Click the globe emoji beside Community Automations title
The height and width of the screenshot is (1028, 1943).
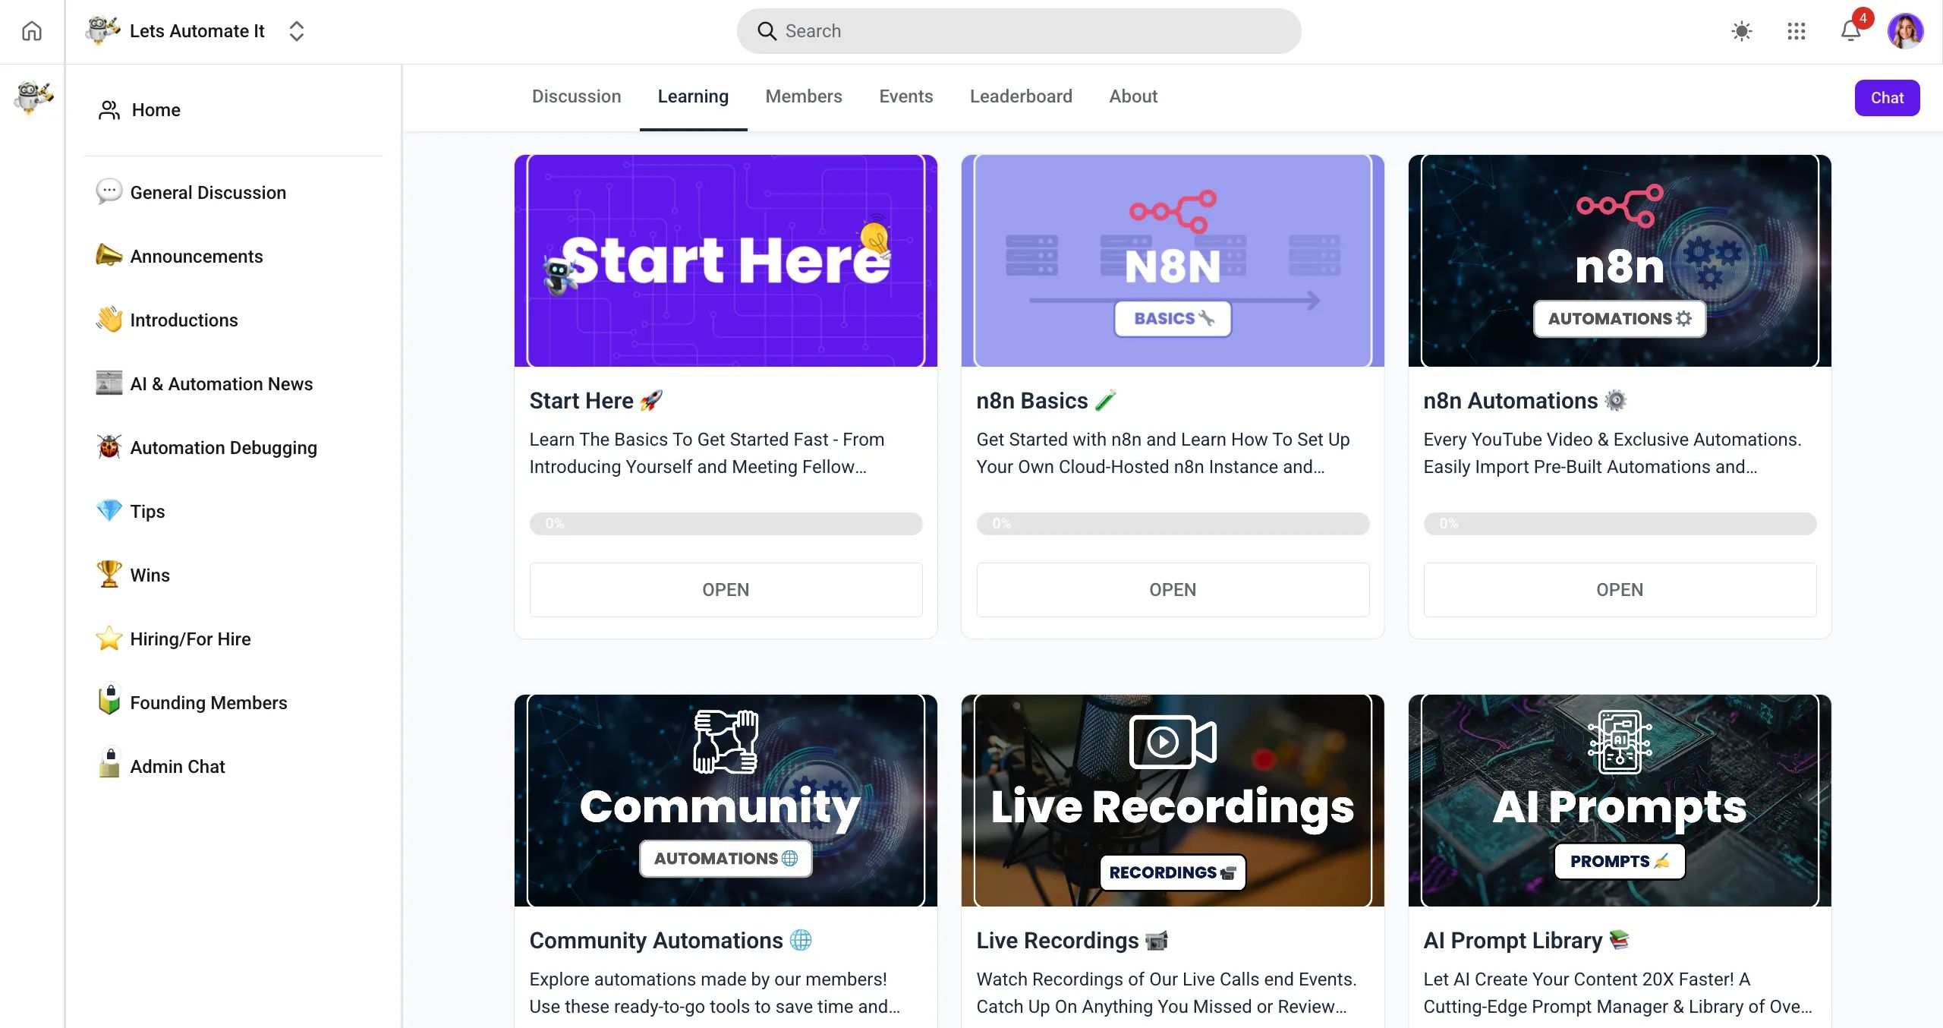801,940
